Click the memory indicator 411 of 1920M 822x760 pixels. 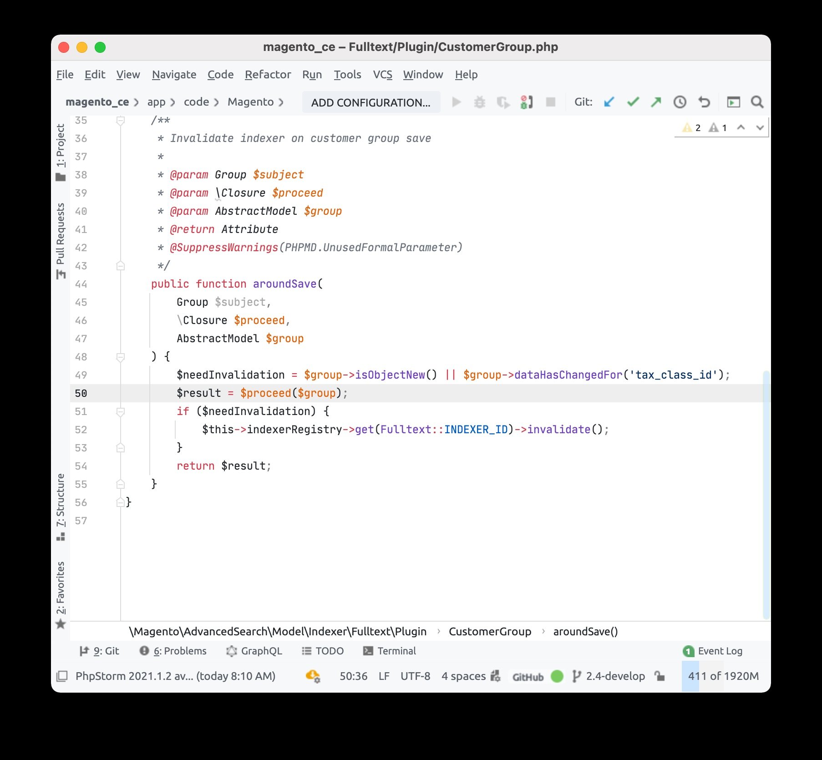723,676
